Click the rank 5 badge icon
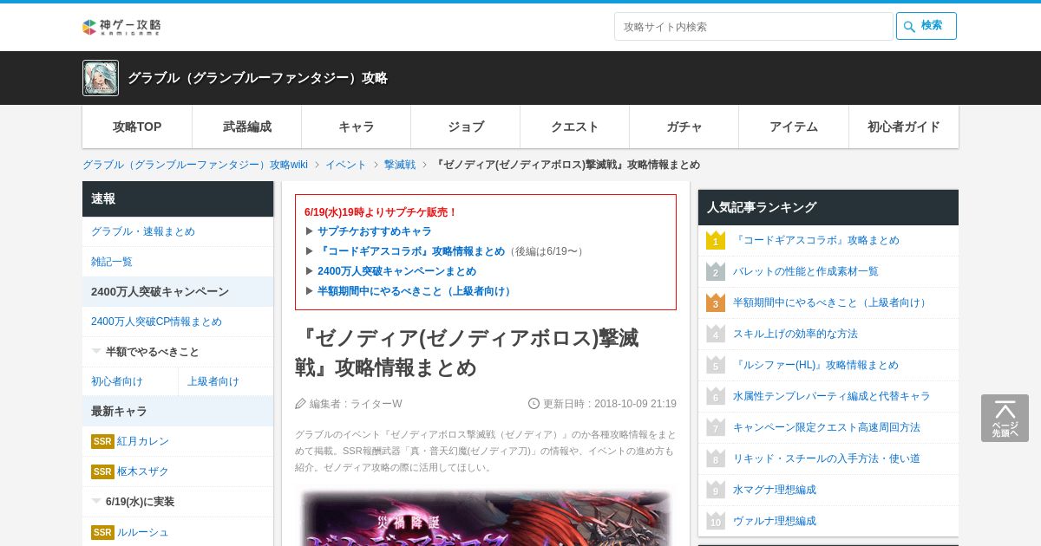 click(716, 365)
